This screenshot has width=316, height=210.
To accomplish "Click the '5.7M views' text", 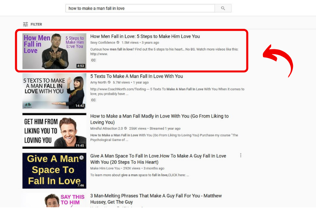I will click(x=121, y=82).
